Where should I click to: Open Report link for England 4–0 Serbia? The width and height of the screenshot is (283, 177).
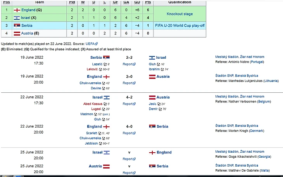tap(128, 134)
